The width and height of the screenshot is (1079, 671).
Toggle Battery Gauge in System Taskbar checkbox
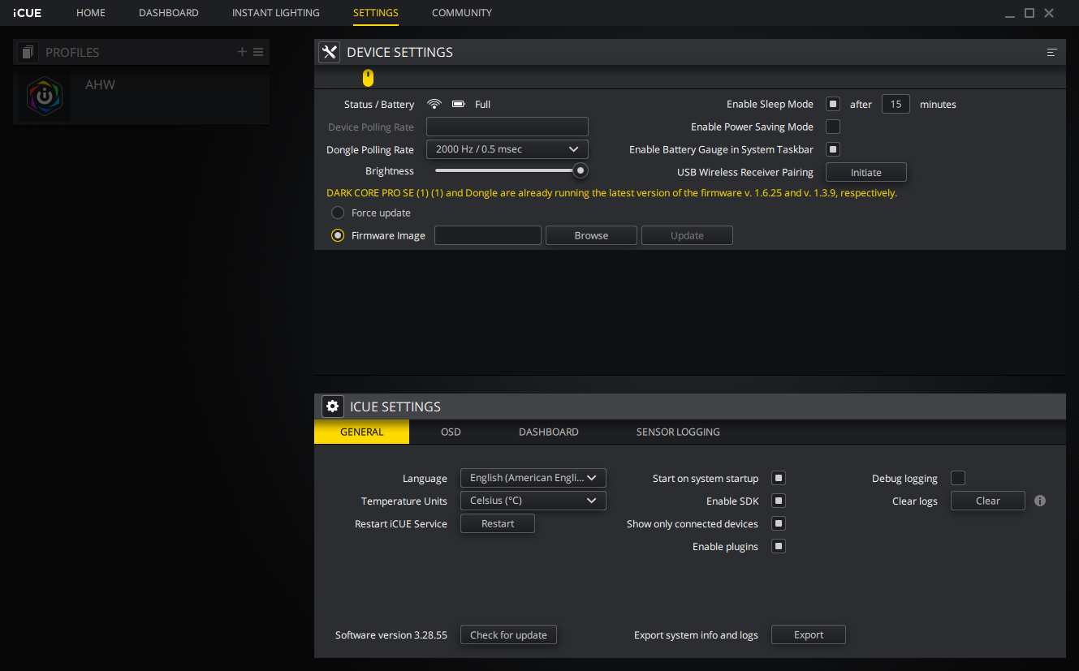coord(833,149)
